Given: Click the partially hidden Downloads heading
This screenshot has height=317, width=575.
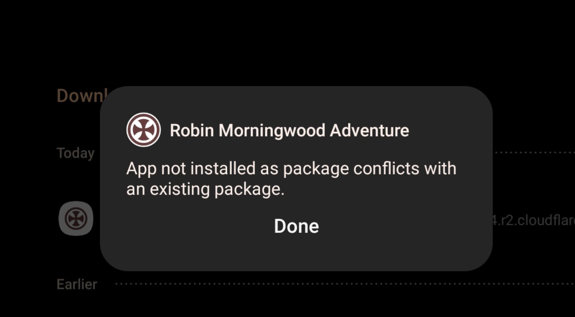Looking at the screenshot, I should click(82, 96).
